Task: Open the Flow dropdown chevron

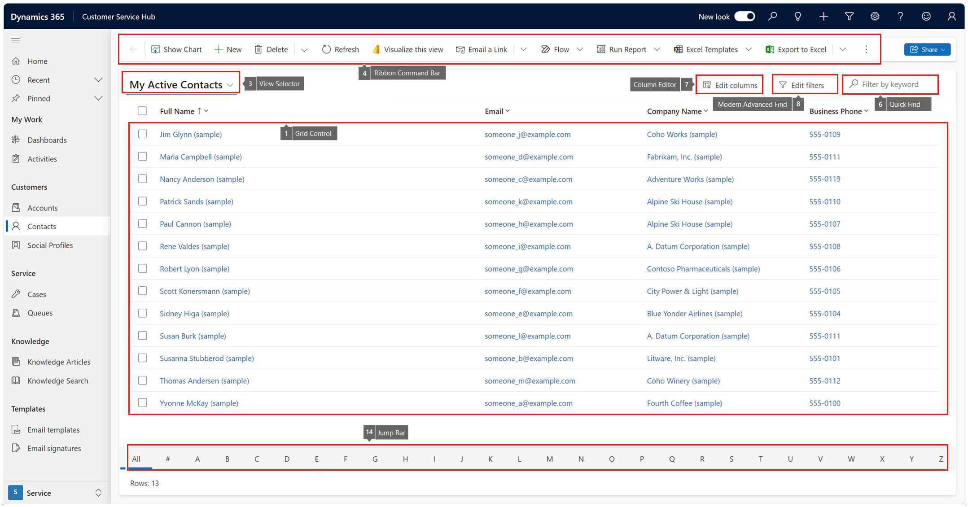Action: coord(580,49)
